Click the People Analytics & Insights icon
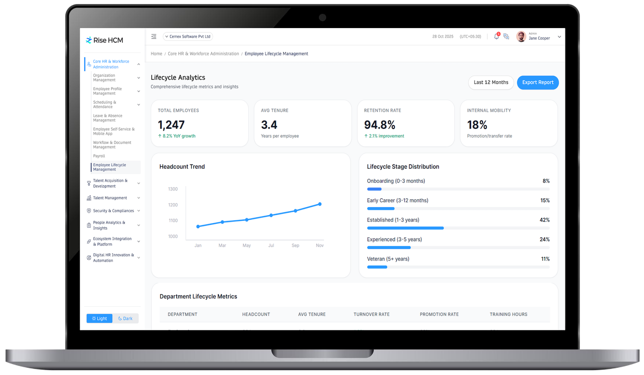The width and height of the screenshot is (644, 375). coord(89,225)
